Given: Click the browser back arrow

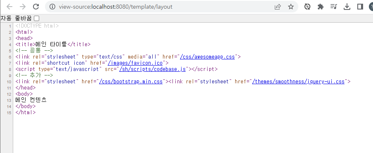Looking at the screenshot, I should [9, 7].
